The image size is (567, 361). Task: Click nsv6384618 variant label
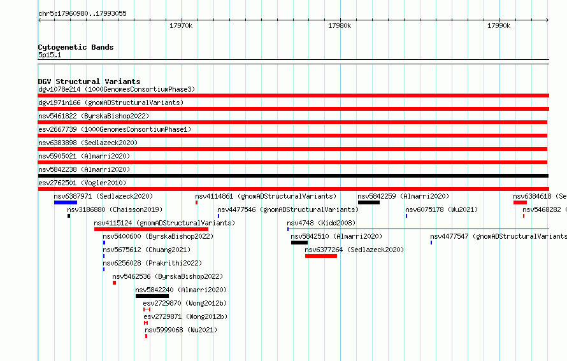540,196
